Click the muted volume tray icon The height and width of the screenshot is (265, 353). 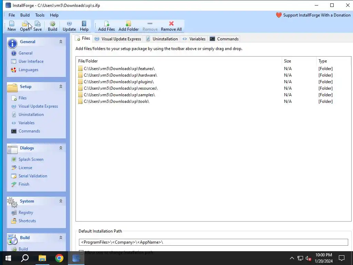pos(309,258)
